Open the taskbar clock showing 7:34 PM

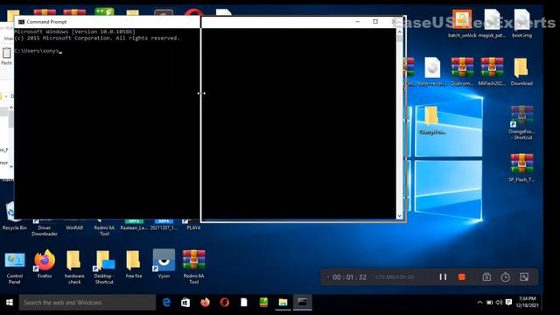pyautogui.click(x=527, y=302)
